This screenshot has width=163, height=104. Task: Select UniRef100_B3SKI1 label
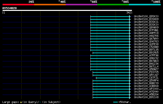tap(146, 22)
